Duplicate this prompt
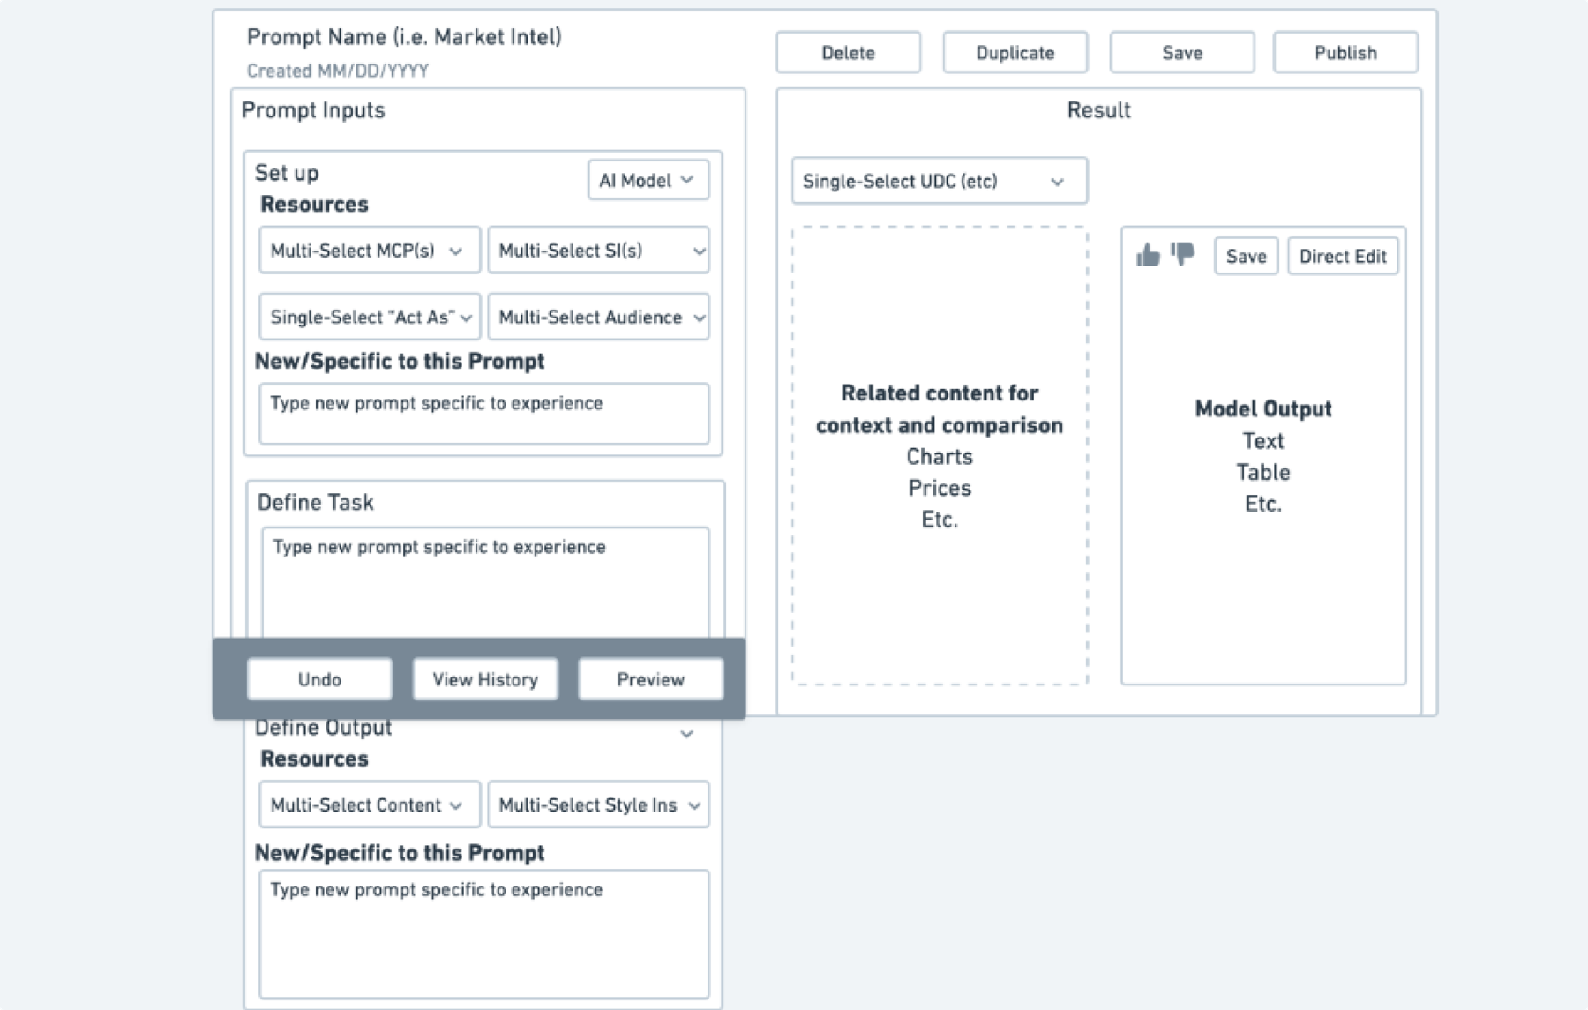The width and height of the screenshot is (1588, 1010). tap(1015, 52)
